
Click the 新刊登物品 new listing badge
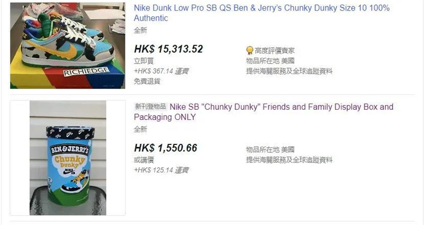[x=150, y=107]
